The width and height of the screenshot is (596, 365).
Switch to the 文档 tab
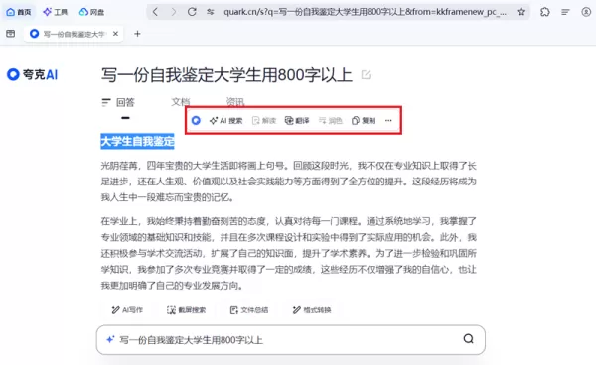(x=181, y=102)
